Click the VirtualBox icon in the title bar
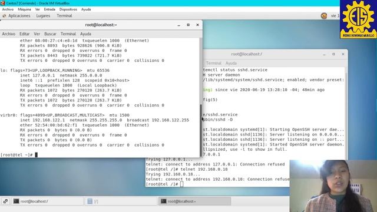This screenshot has width=377, height=212. 3,3
